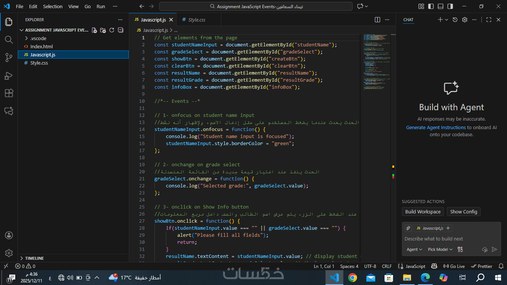Toggle the primary side bar layout button
507x285 pixels.
point(431,6)
